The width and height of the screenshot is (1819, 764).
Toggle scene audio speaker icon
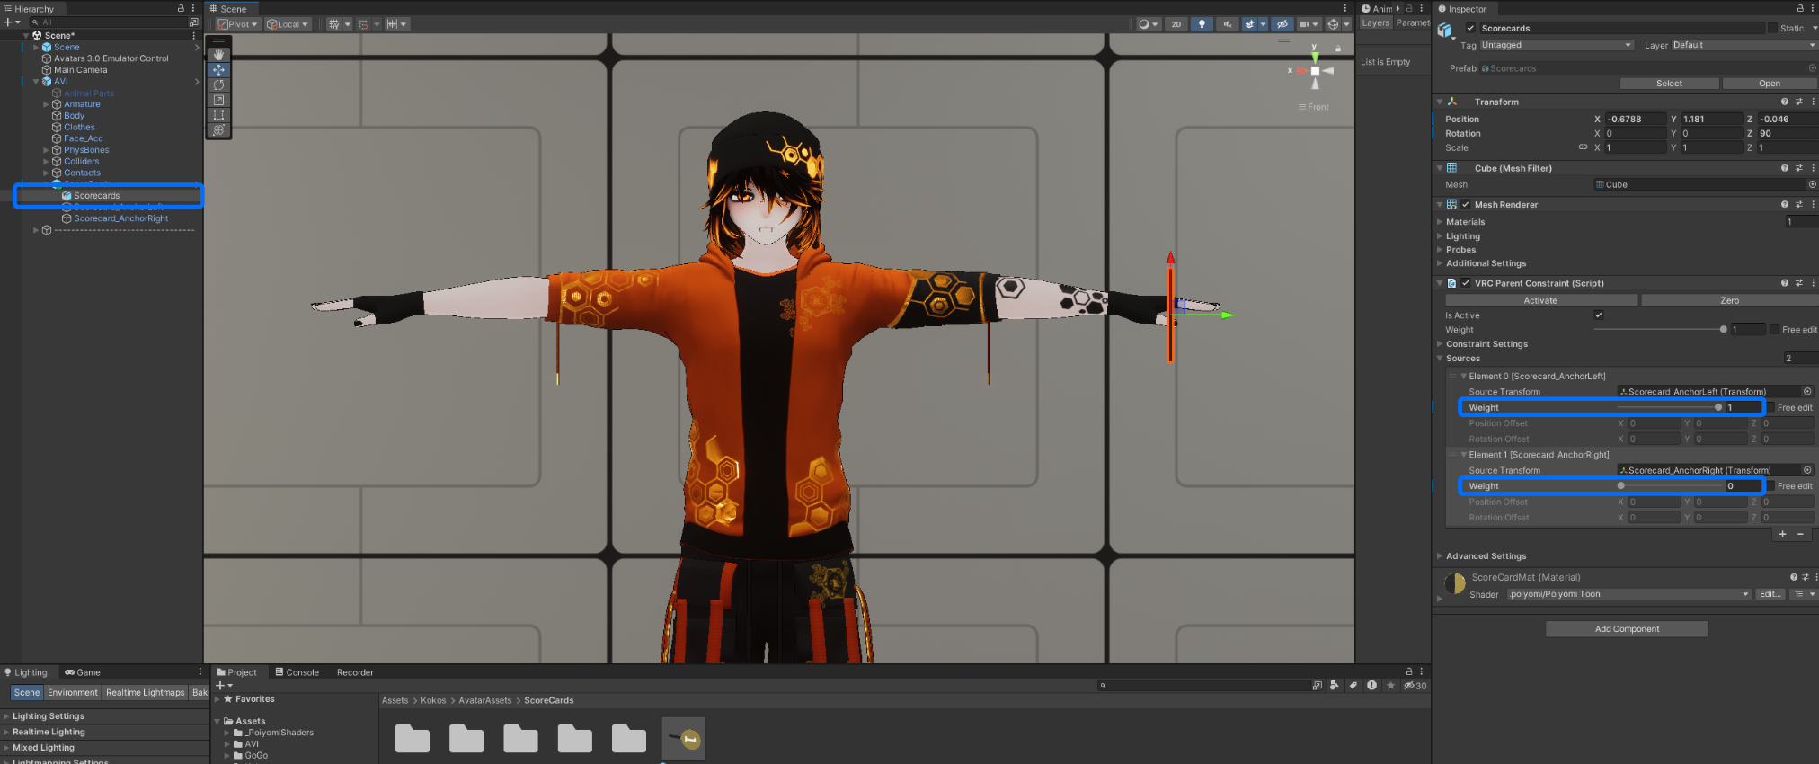(1227, 24)
